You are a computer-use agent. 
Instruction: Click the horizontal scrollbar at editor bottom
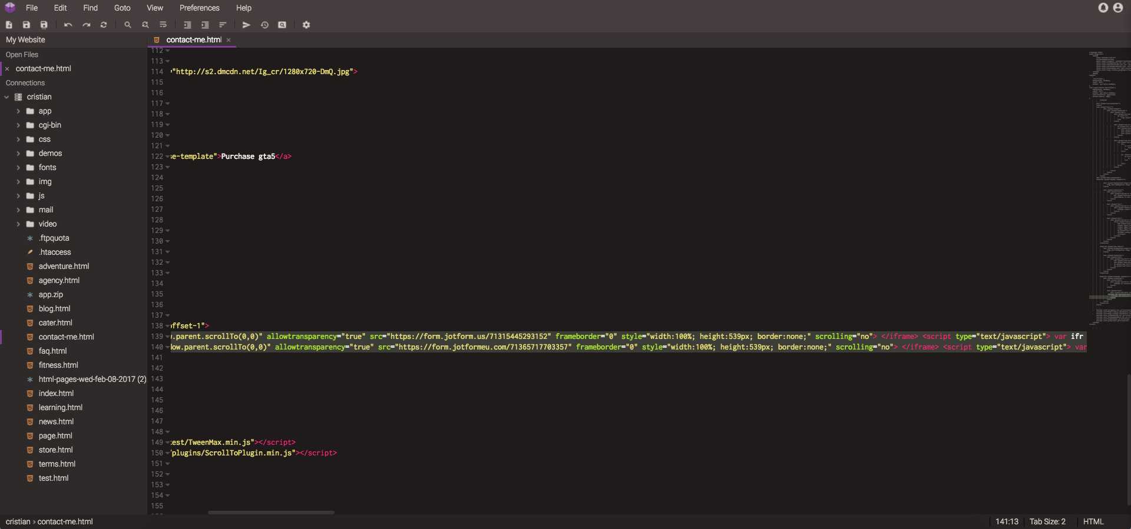click(x=271, y=513)
